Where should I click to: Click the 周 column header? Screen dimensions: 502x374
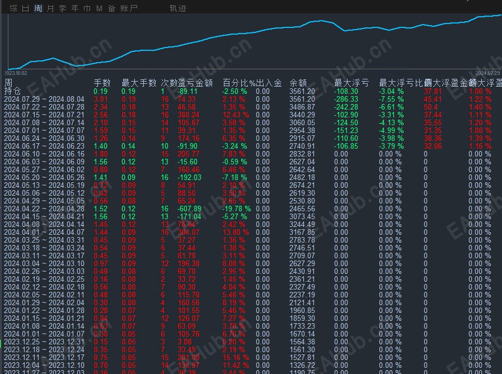[x=8, y=83]
